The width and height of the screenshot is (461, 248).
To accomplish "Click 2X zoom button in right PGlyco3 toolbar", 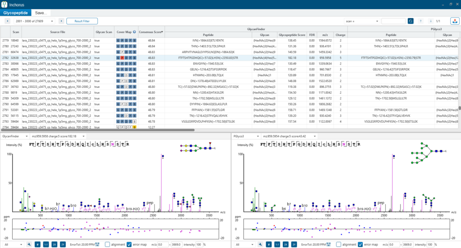I will 285,244.
